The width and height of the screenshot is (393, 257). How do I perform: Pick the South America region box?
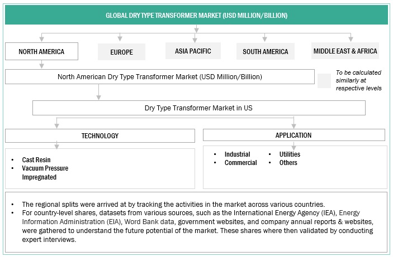pyautogui.click(x=266, y=52)
